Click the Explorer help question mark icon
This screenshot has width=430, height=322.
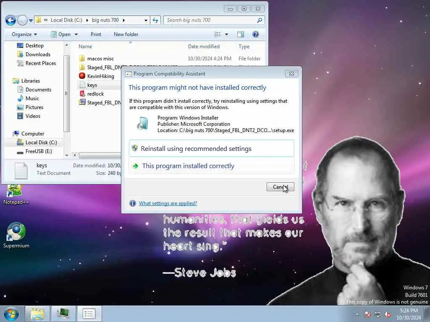(255, 34)
